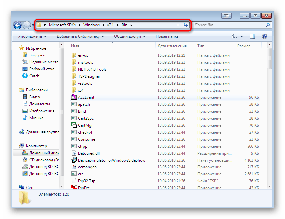Expand the arrow after Microsoft SDKs in path
The width and height of the screenshot is (285, 219).
(79, 25)
